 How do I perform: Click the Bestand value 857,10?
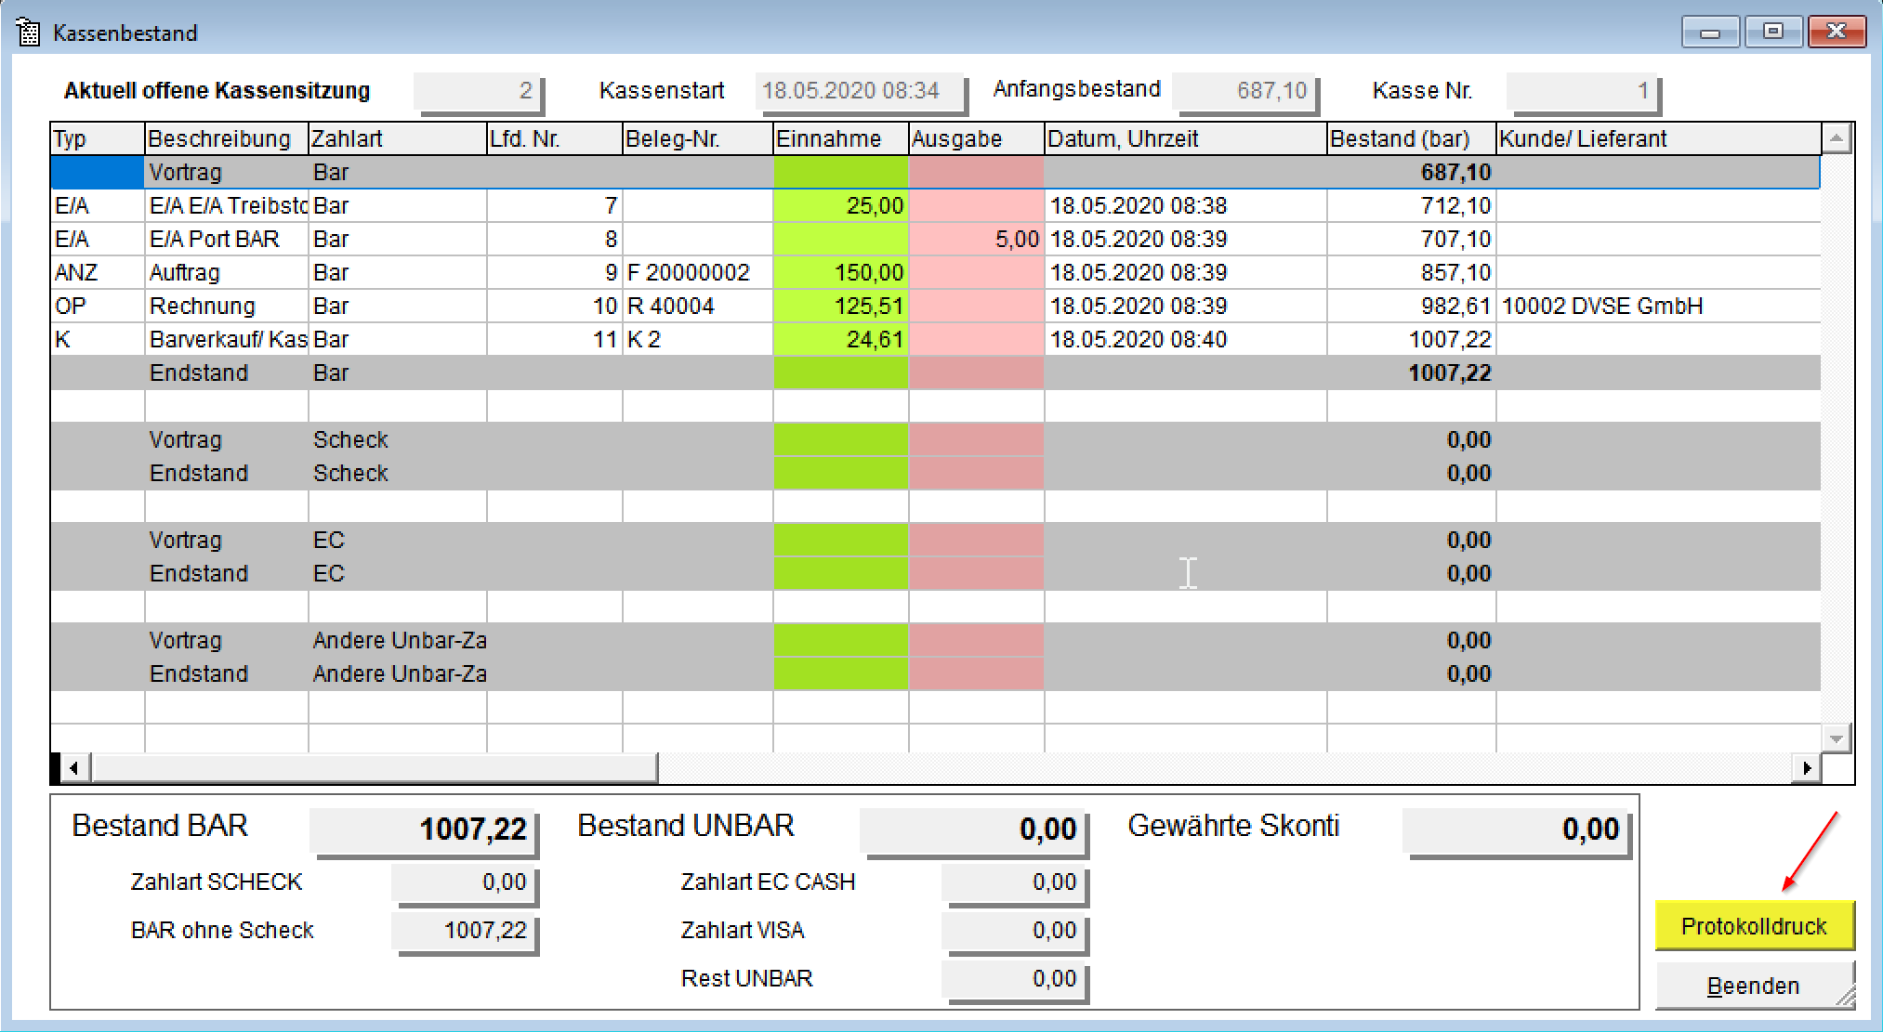pyautogui.click(x=1412, y=272)
